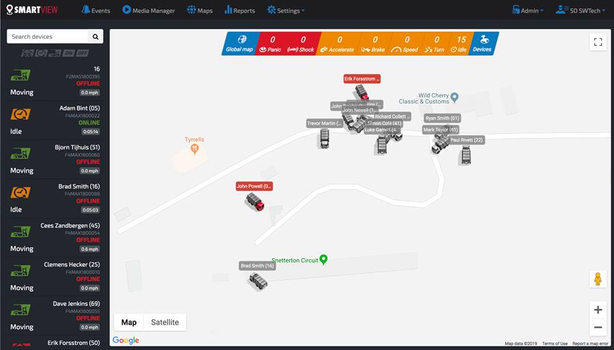Toggle the OFF status filter
The image size is (614, 350).
click(83, 53)
